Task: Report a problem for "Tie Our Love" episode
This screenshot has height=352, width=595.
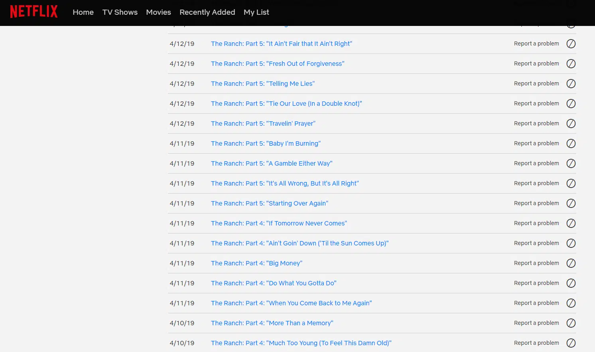Action: click(x=536, y=104)
